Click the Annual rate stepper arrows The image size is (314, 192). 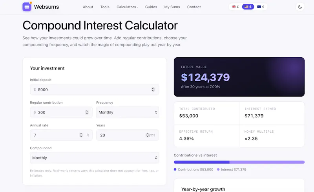pos(81,135)
